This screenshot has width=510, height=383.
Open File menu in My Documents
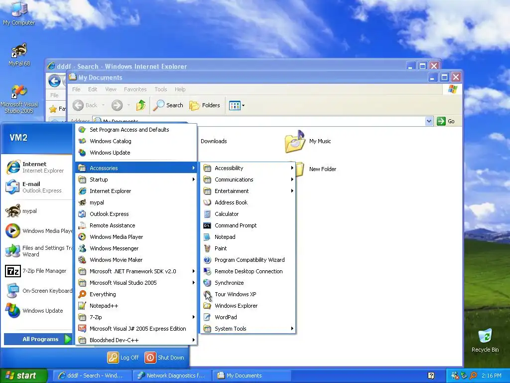[x=76, y=89]
